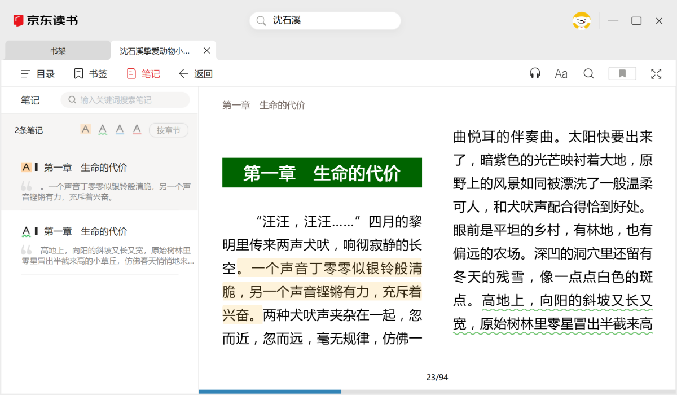The width and height of the screenshot is (677, 395).
Task: Filter notes by orange highlight style
Action: 86,130
